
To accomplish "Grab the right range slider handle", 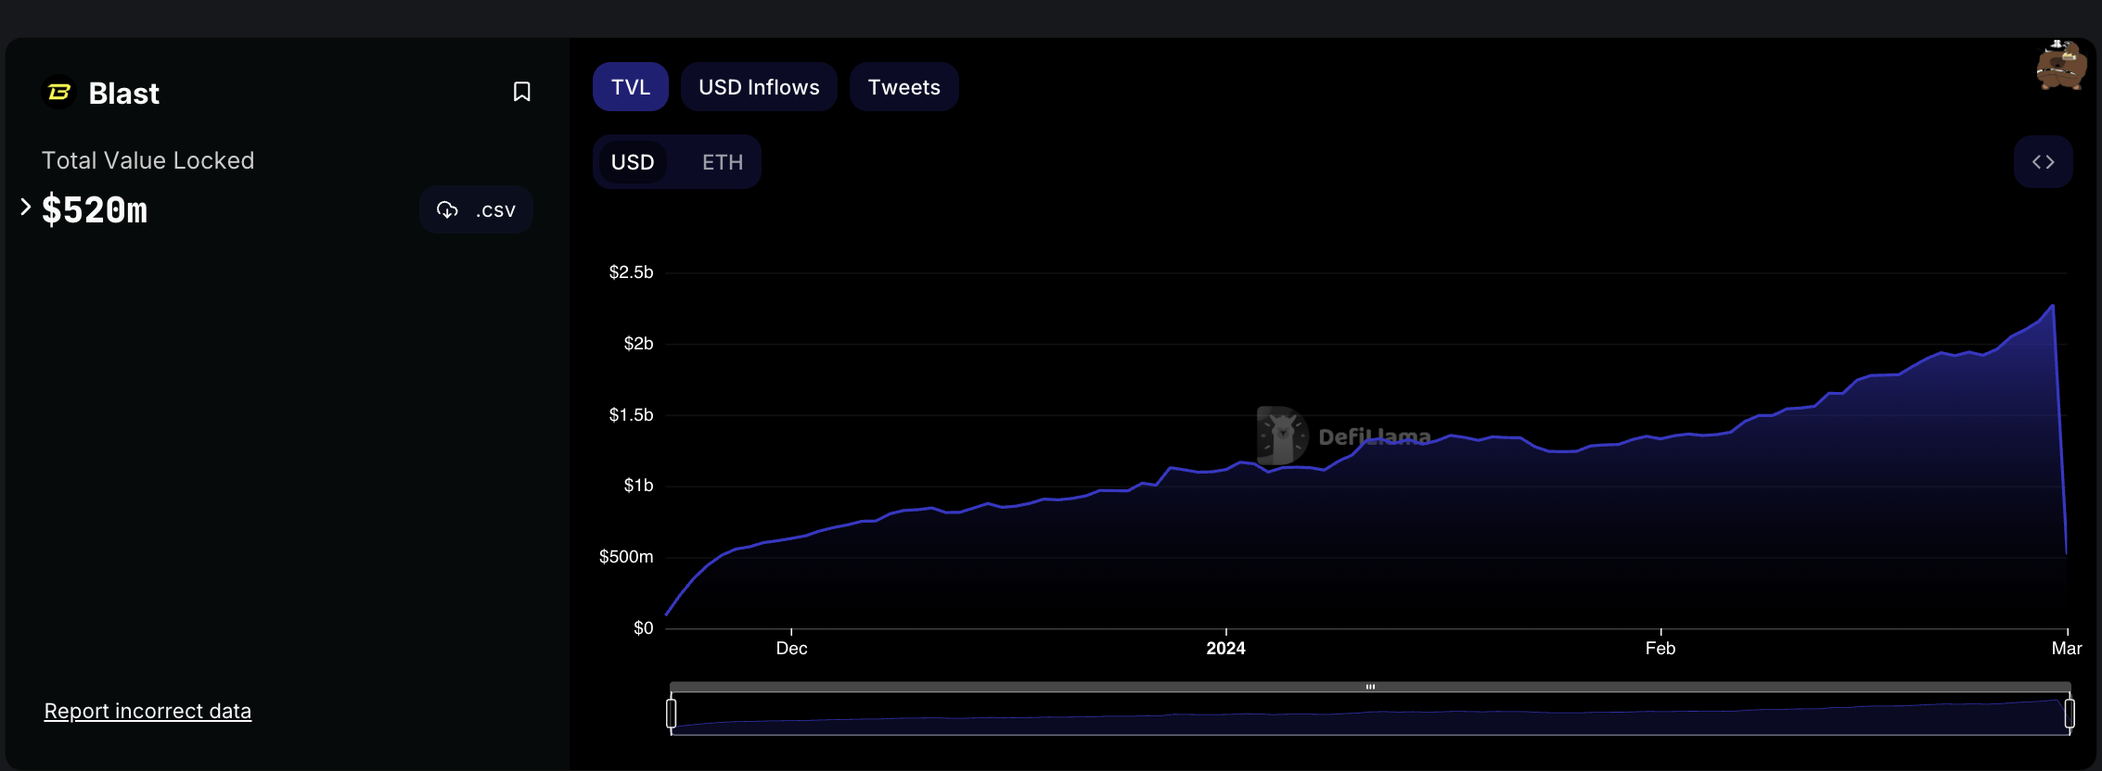I will [2070, 714].
